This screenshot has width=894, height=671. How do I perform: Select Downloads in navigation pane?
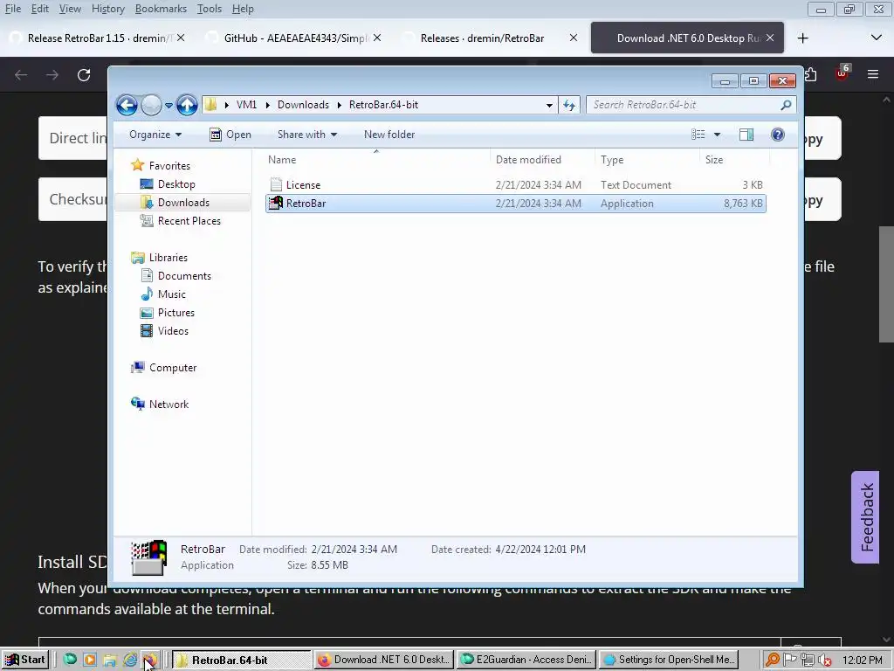click(183, 203)
